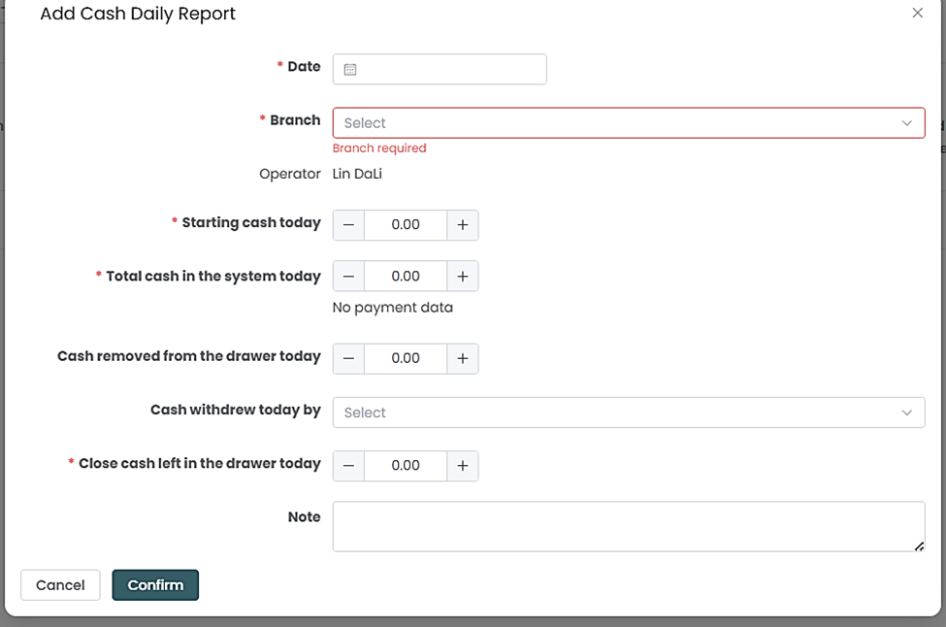Decrease Starting cash today with minus button

pos(348,225)
